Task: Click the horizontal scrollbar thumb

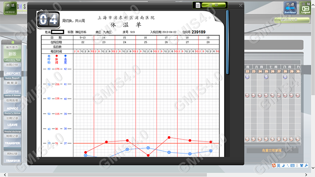Action: click(107, 175)
